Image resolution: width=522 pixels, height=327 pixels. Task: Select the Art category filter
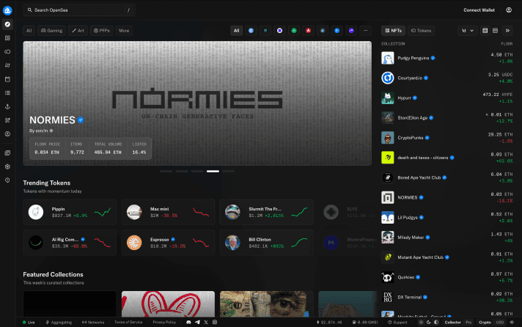pos(78,31)
